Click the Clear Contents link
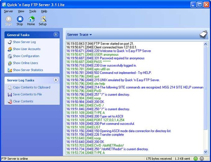This screenshot has width=211, height=162. 23,101
